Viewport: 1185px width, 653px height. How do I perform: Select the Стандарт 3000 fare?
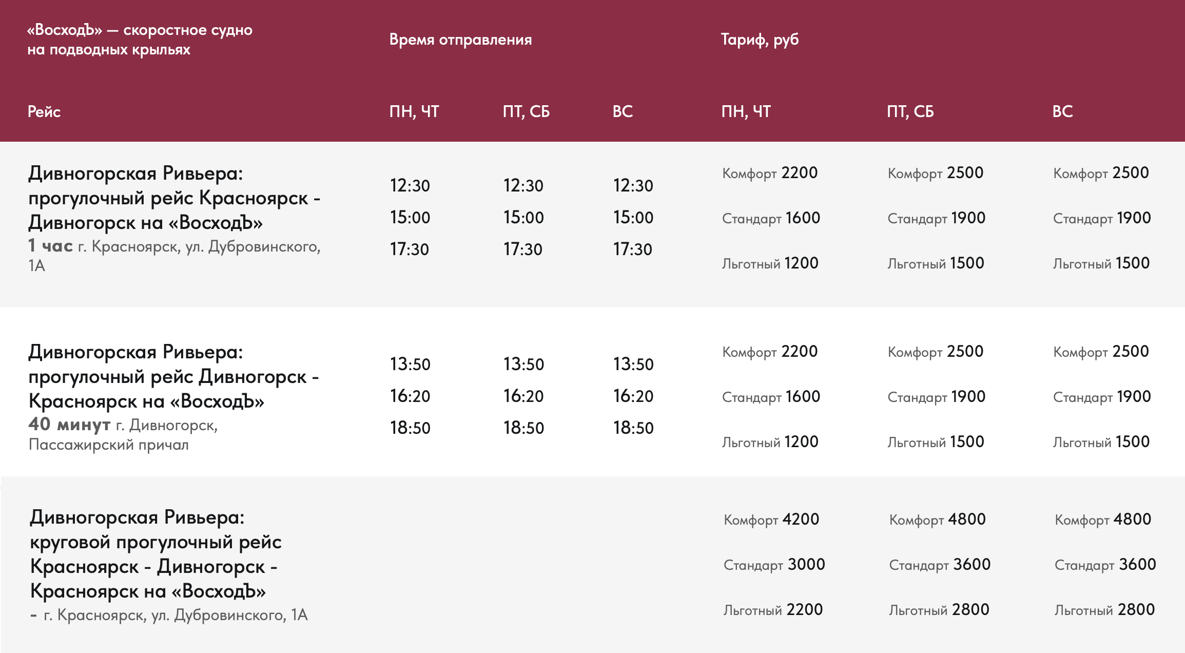point(774,565)
